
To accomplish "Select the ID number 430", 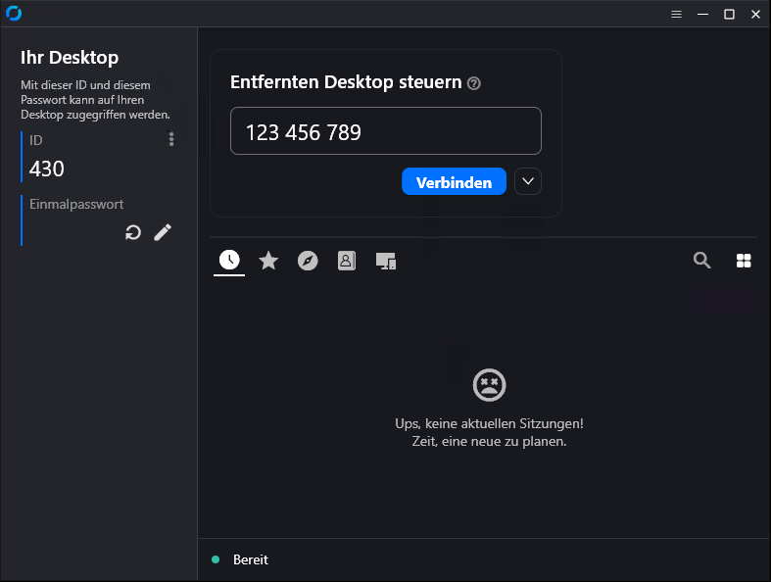I will coord(47,169).
